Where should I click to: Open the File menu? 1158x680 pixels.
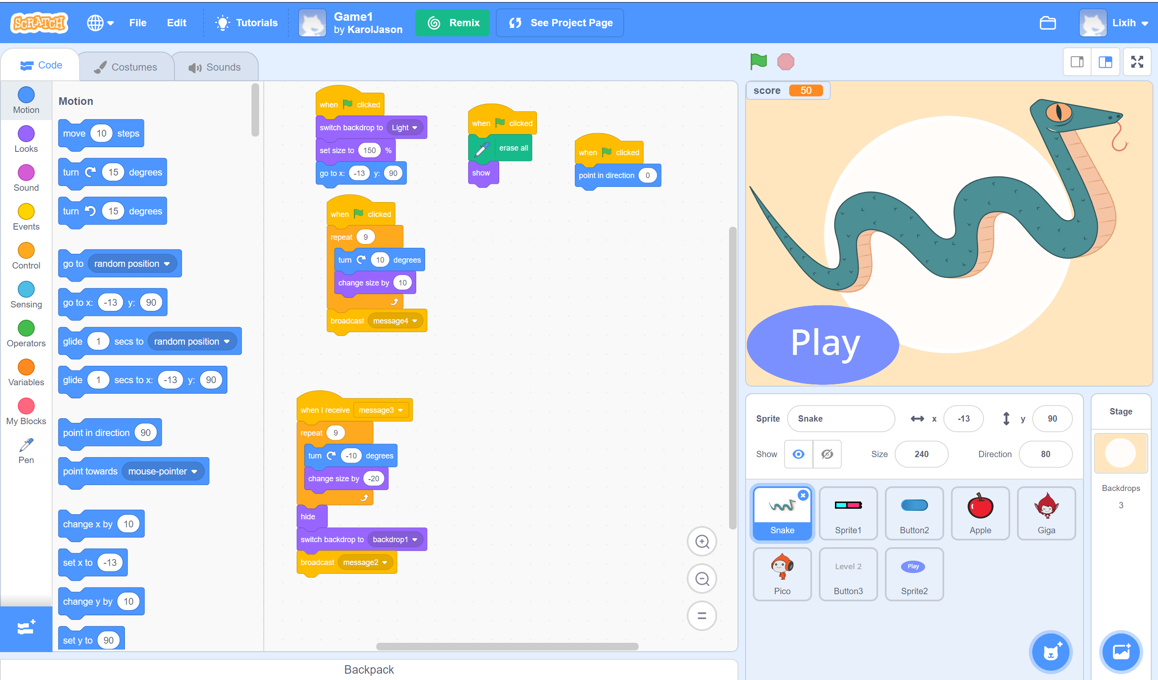[x=138, y=23]
